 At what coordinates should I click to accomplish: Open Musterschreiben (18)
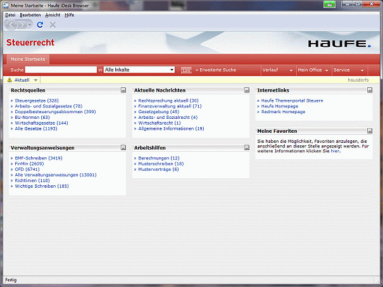(161, 164)
